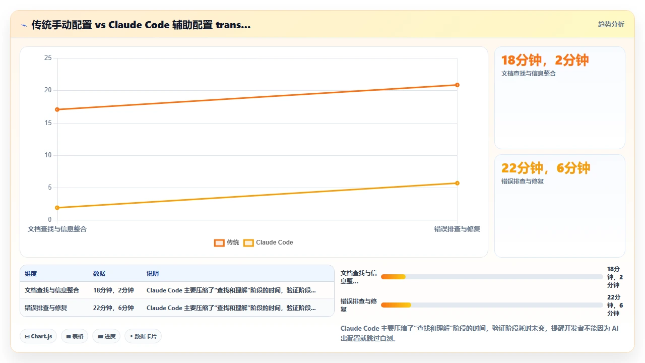Toggle the Claude Code legend series
Image resolution: width=645 pixels, height=363 pixels.
pyautogui.click(x=268, y=243)
